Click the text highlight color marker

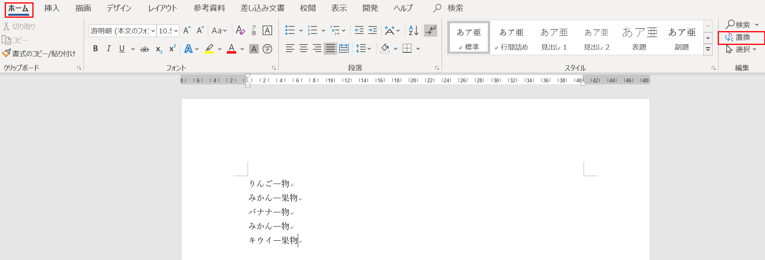(x=209, y=49)
